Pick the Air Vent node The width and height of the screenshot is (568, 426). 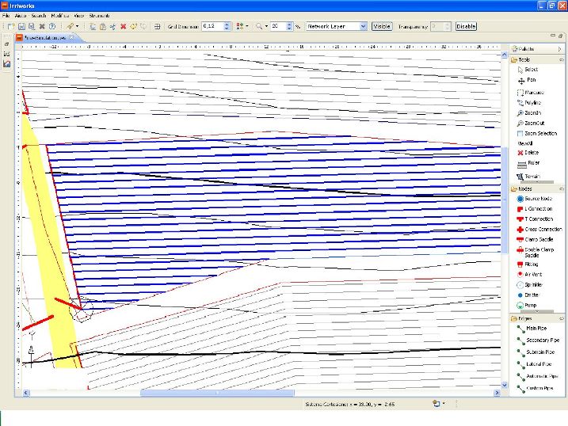(x=533, y=273)
